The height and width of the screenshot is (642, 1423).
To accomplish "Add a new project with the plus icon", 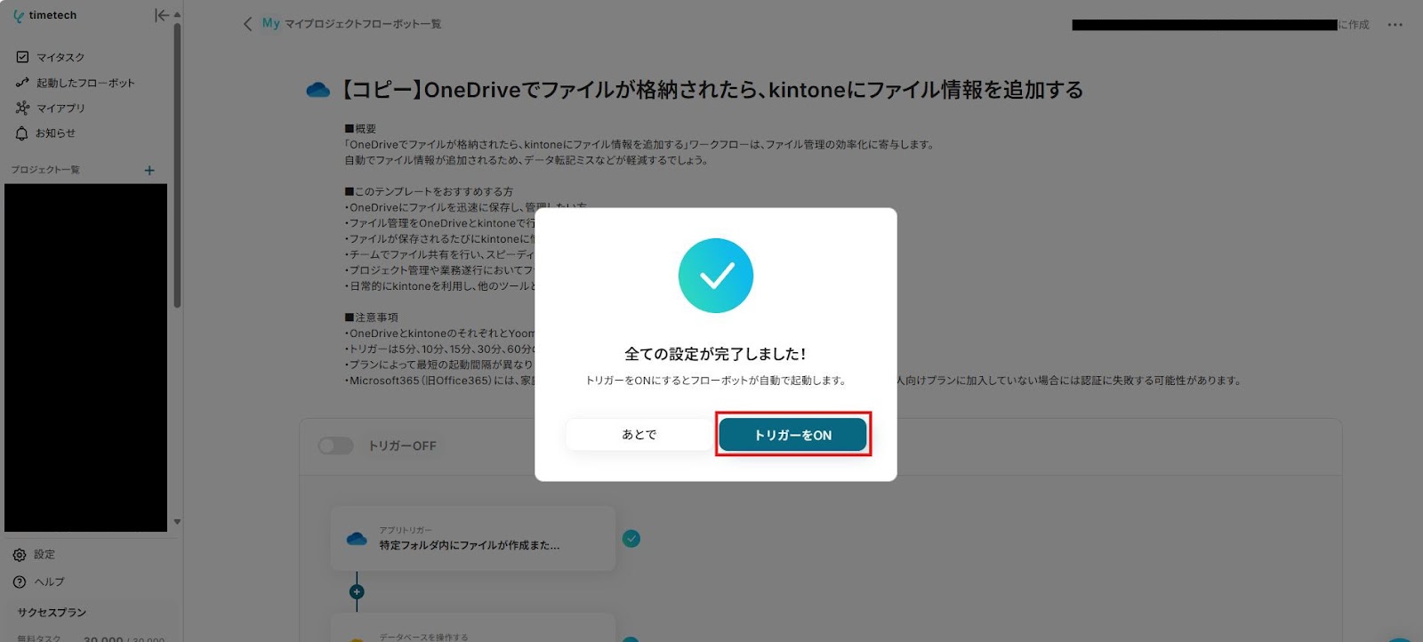I will tap(149, 170).
